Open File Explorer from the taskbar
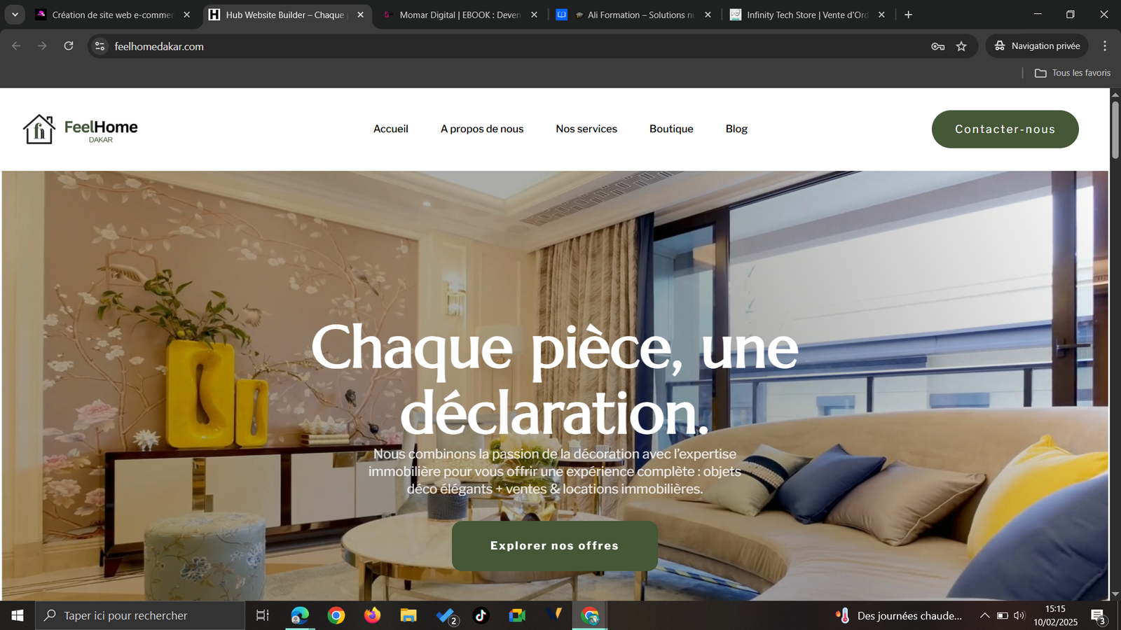 [x=408, y=615]
